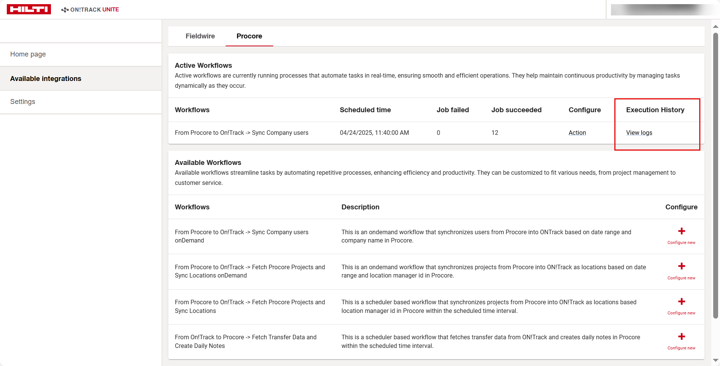Click the 'Scheduled time' column header
Image resolution: width=720 pixels, height=366 pixels.
coord(365,110)
